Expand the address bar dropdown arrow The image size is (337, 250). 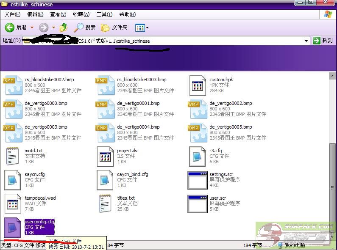tap(306, 41)
